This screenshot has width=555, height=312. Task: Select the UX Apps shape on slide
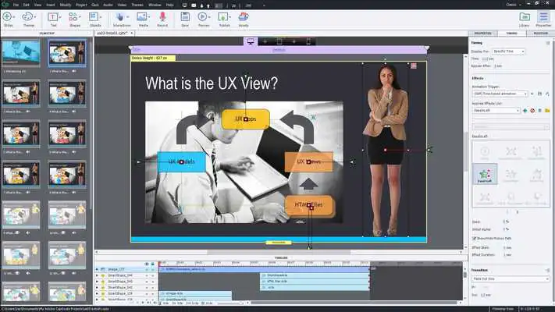pyautogui.click(x=245, y=119)
